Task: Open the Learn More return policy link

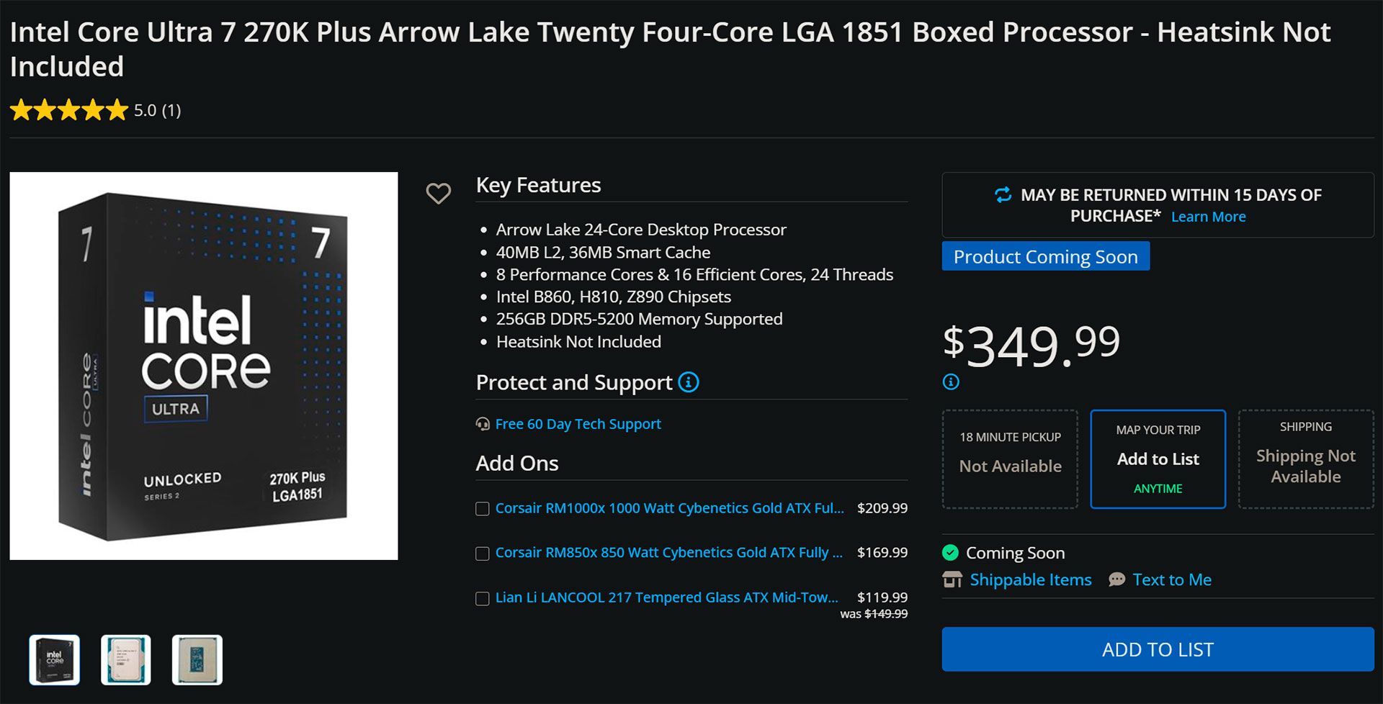Action: click(1208, 217)
